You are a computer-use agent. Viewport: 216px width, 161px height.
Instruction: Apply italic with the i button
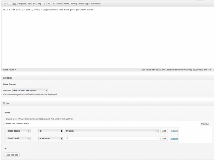click(x=10, y=4)
